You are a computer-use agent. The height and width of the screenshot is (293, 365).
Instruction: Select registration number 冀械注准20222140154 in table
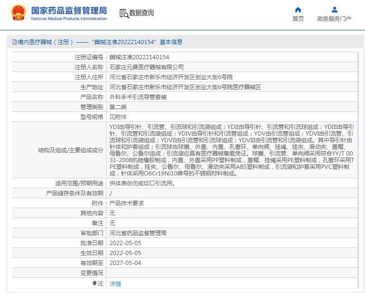pyautogui.click(x=139, y=57)
